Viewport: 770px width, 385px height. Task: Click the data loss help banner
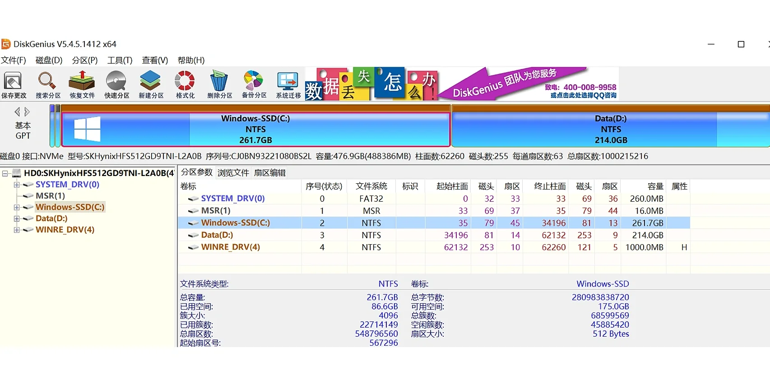[x=371, y=84]
